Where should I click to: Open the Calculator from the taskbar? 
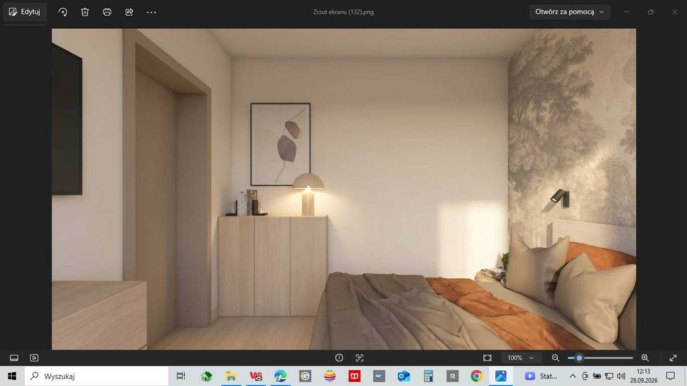click(428, 376)
